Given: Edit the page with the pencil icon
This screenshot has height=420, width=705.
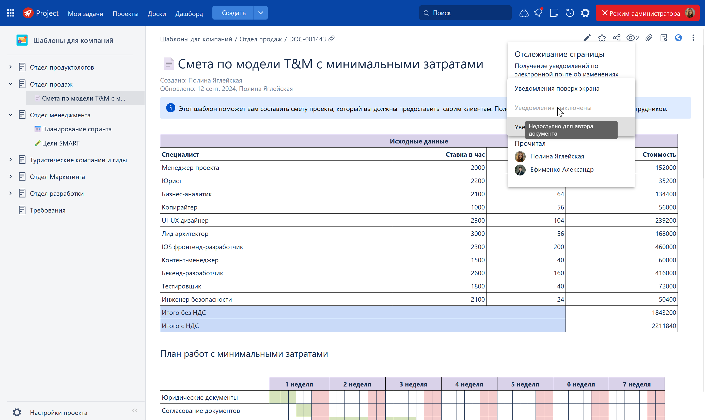Looking at the screenshot, I should pos(587,38).
